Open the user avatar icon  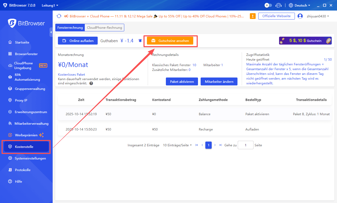[x=300, y=16]
